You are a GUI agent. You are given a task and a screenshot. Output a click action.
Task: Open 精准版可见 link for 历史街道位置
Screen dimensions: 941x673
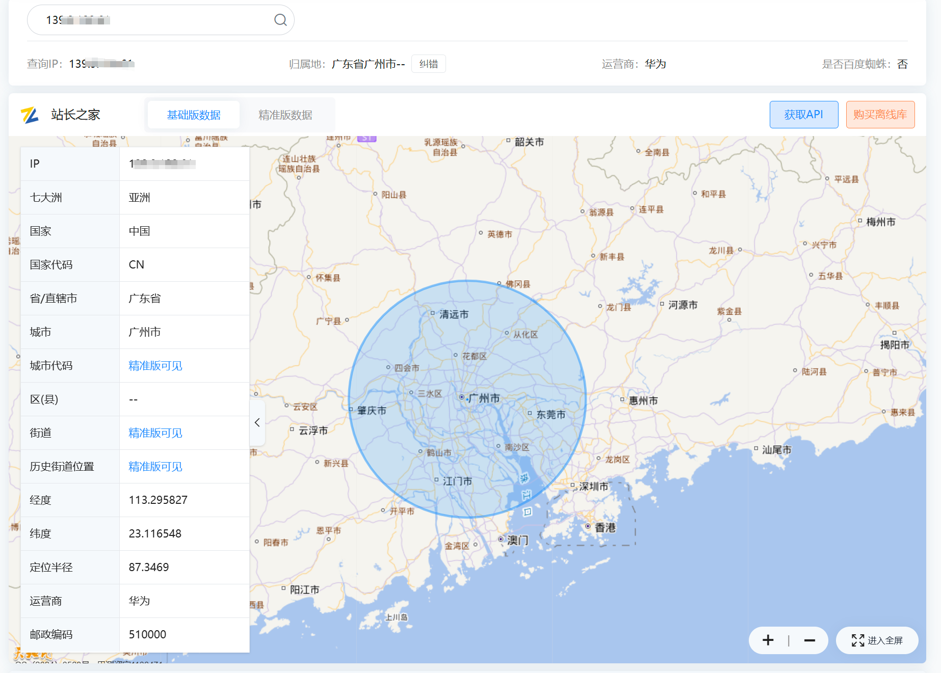pos(155,467)
